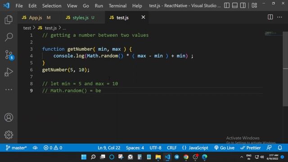Image resolution: width=288 pixels, height=162 pixels.
Task: Open Google Chrome from taskbar
Action: [x=186, y=157]
